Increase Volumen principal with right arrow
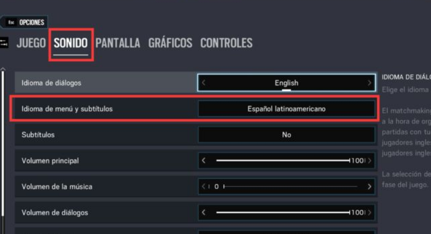431x234 pixels. click(x=370, y=160)
